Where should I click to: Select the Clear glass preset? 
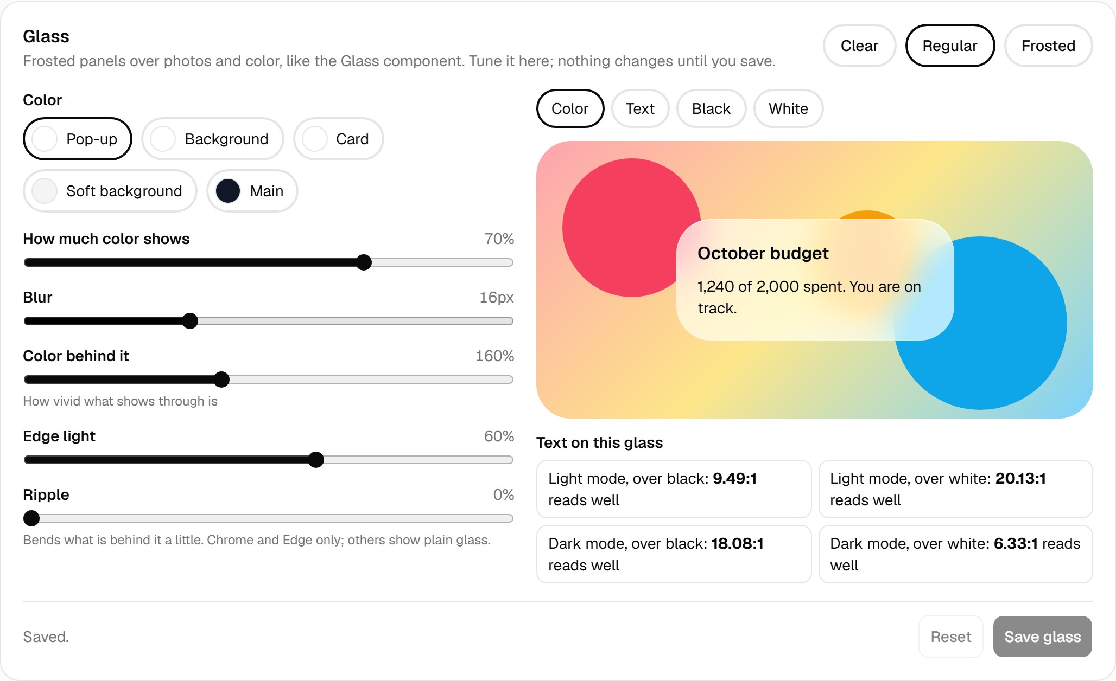pyautogui.click(x=859, y=46)
